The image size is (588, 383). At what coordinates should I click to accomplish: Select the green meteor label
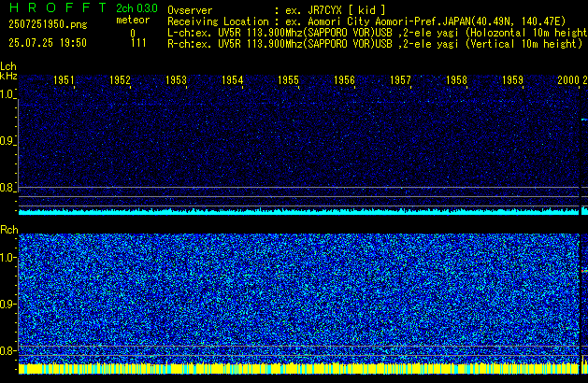point(133,20)
